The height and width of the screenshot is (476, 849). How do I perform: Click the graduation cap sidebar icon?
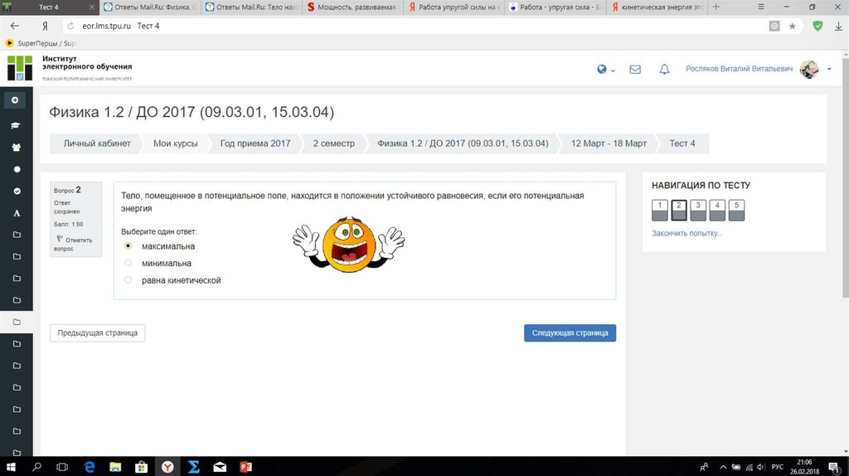tap(15, 125)
